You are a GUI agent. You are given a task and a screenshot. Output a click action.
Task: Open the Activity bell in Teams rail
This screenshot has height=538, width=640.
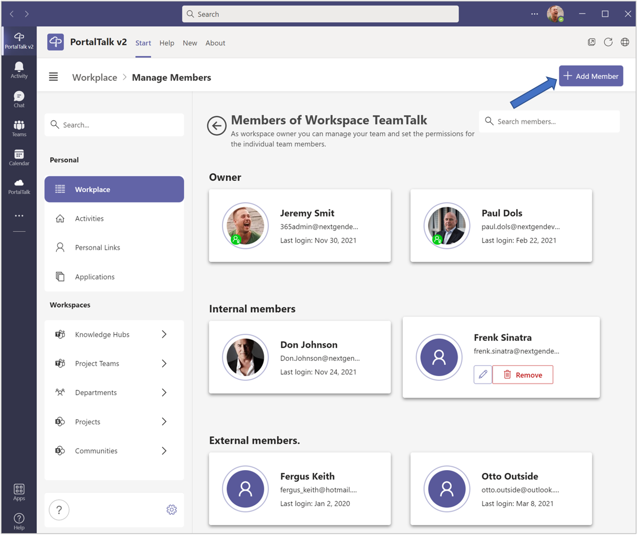19,70
